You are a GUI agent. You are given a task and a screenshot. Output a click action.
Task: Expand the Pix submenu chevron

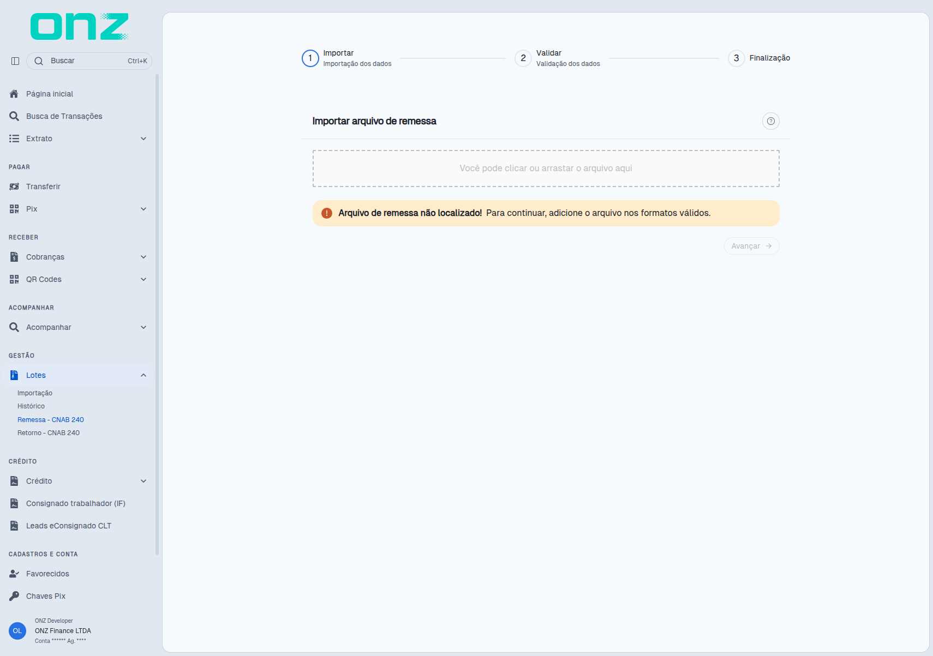point(143,209)
